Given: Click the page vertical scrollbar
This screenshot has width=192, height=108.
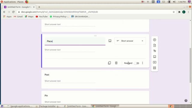Looking at the screenshot, I should click(x=190, y=65).
